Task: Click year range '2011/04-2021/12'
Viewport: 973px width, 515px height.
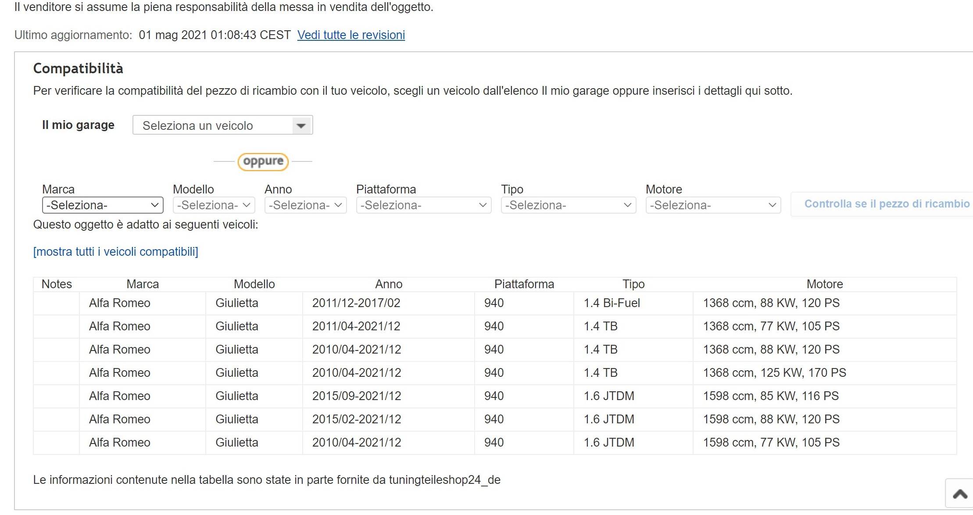Action: coord(357,326)
